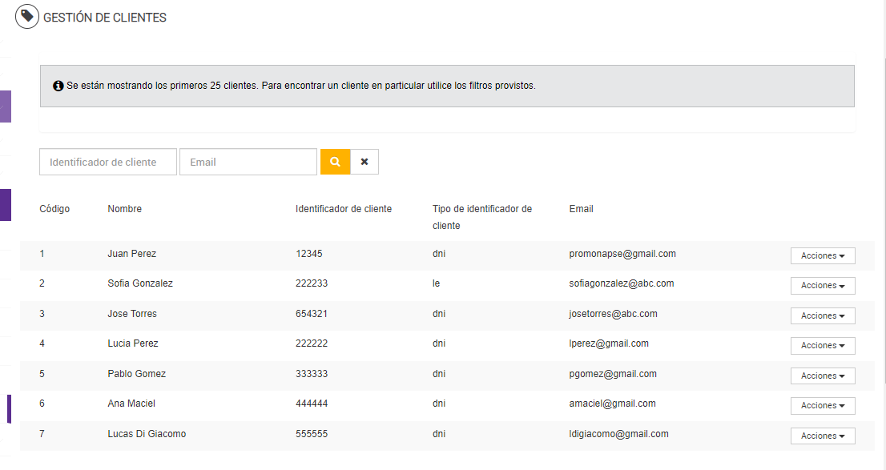Open Acciones dropdown for Sofia Gonzalez

click(823, 286)
